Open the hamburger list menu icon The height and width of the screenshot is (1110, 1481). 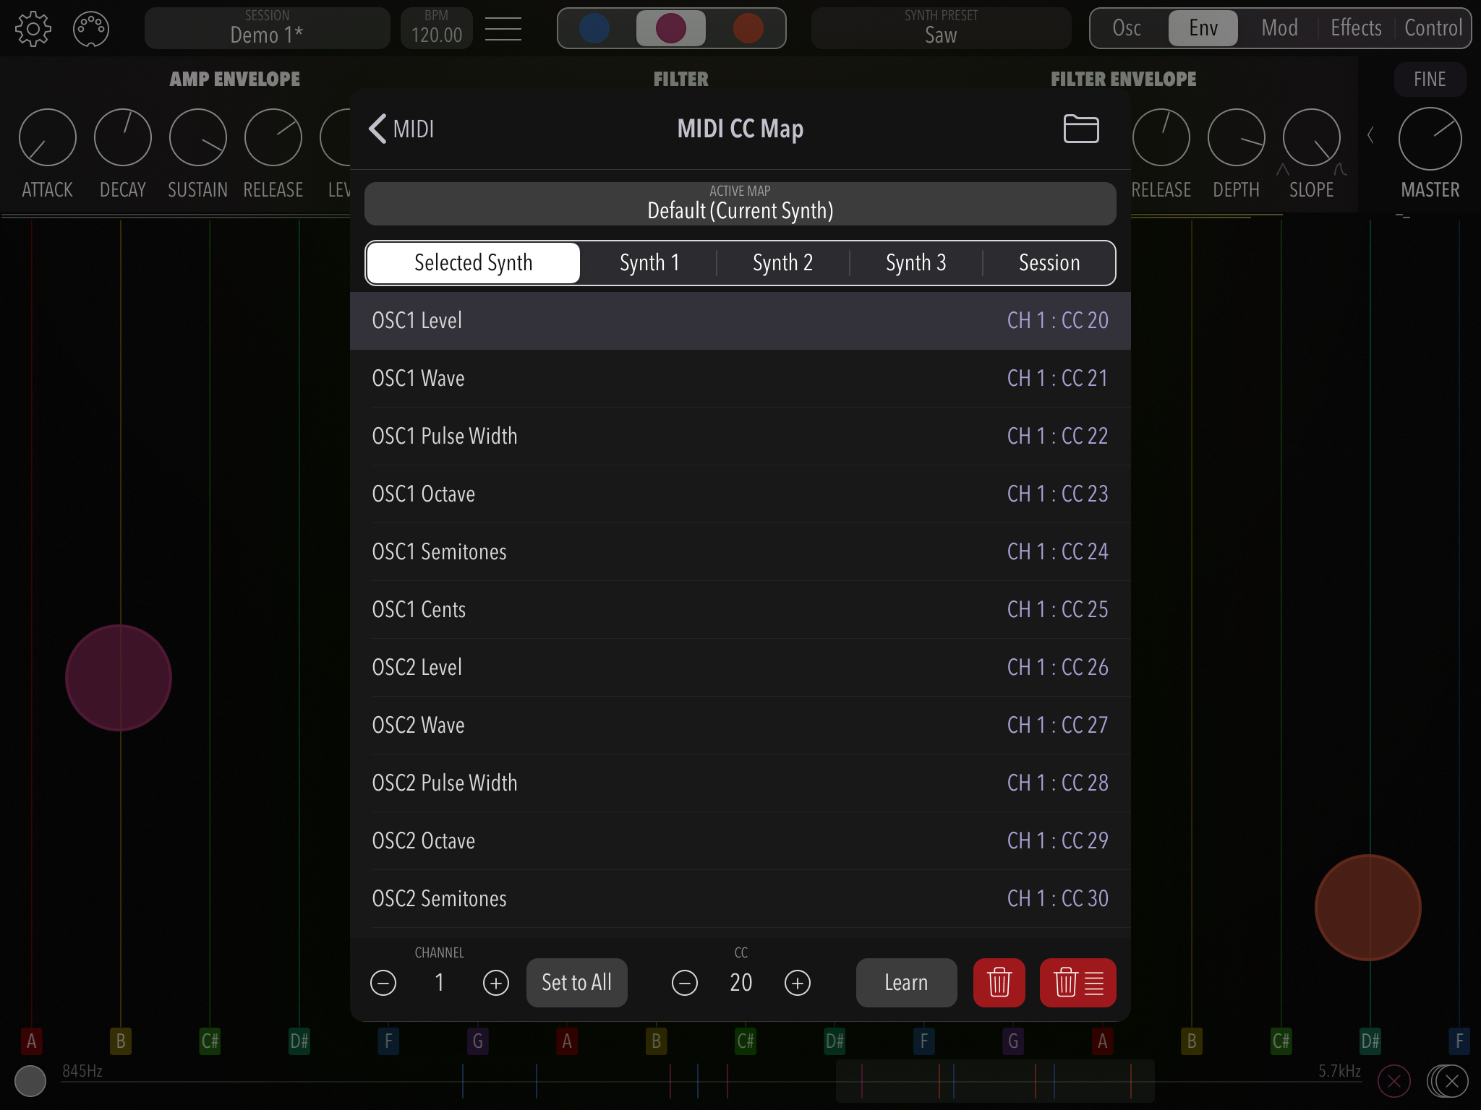(x=503, y=30)
